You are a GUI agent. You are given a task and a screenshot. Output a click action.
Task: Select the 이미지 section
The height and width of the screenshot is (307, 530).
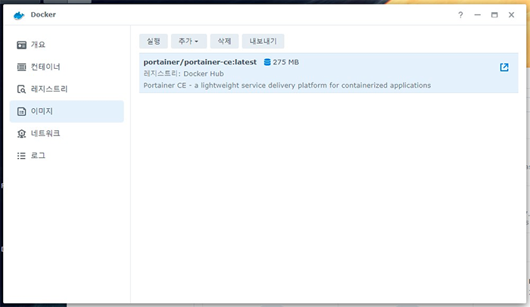pos(67,111)
